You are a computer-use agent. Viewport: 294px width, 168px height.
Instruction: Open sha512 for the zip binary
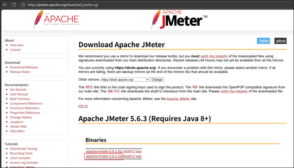point(129,156)
